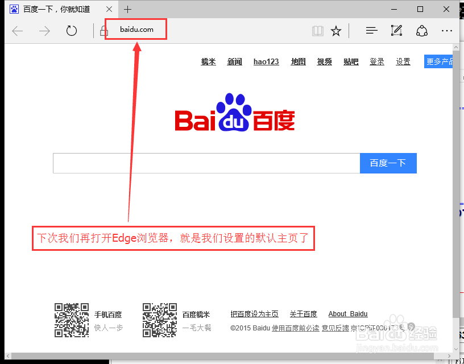Click the 百度糯米 text label
Screen dimensions: 464x364
196,315
